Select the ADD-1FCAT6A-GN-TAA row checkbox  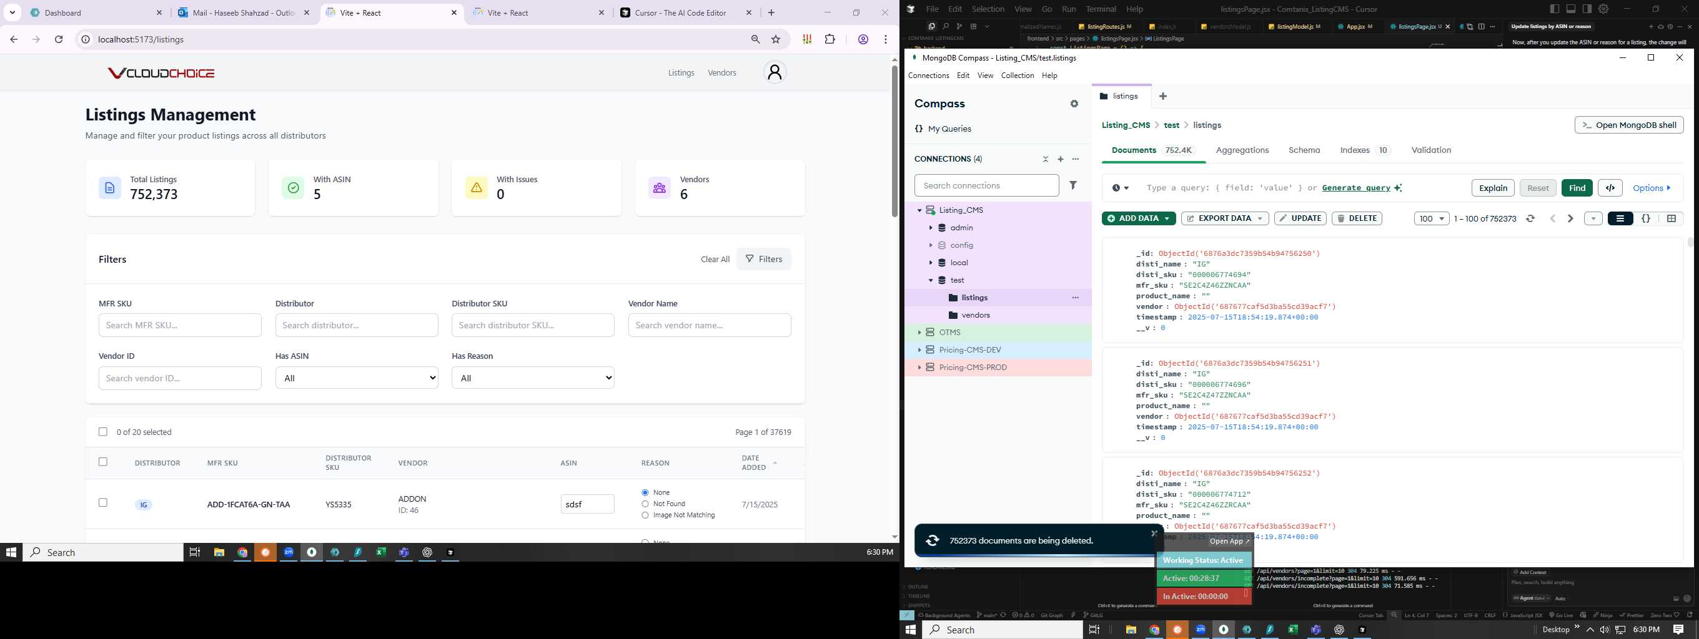click(x=103, y=502)
